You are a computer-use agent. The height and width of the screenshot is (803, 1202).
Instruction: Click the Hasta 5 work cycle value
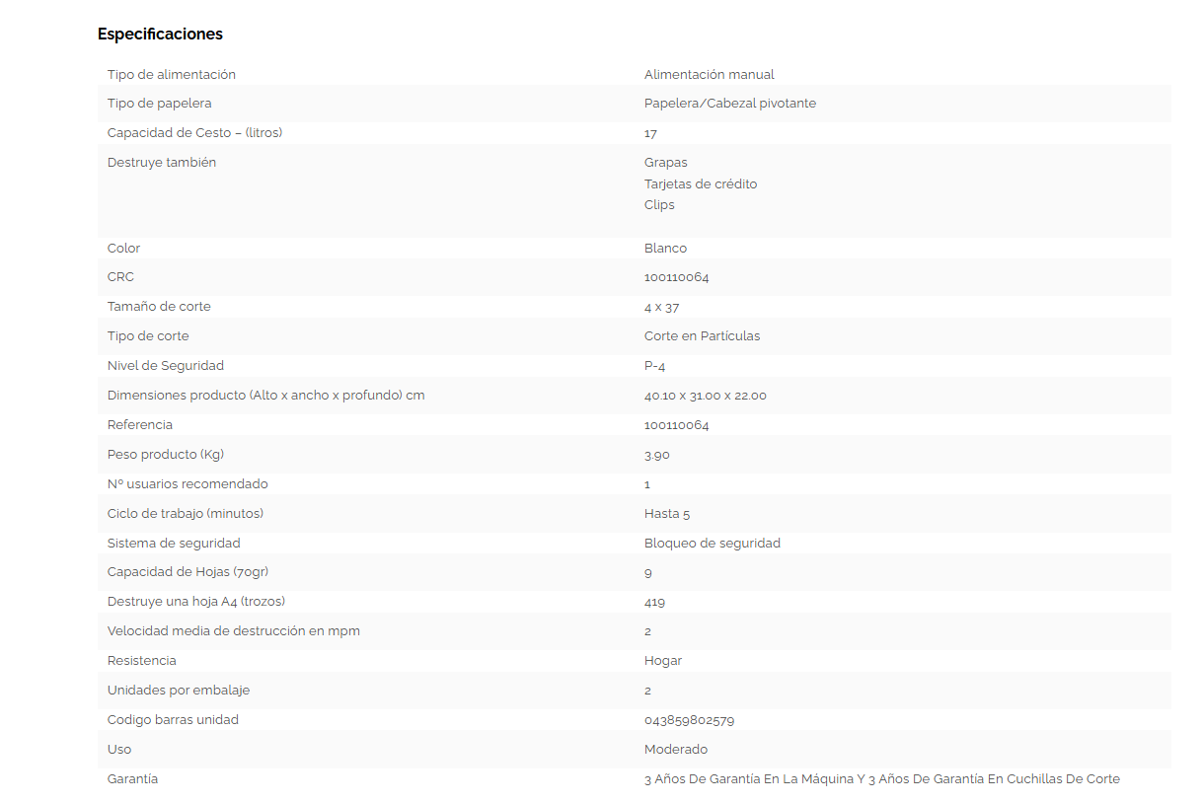[x=666, y=514]
